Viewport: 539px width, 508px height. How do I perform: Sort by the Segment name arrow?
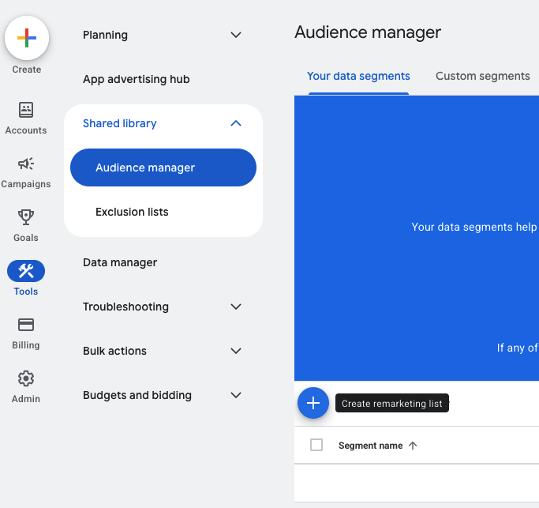(413, 446)
